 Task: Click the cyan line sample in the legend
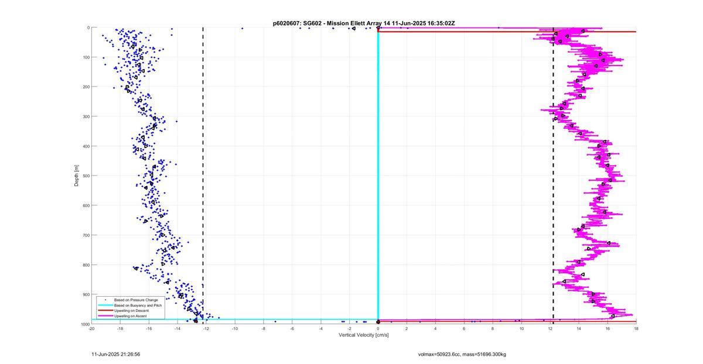pyautogui.click(x=105, y=305)
